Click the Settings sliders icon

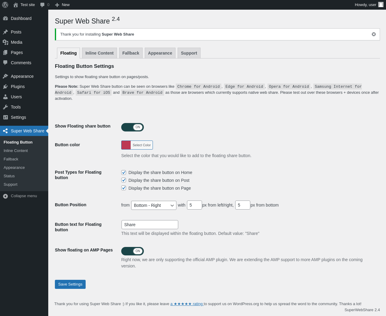click(5, 117)
